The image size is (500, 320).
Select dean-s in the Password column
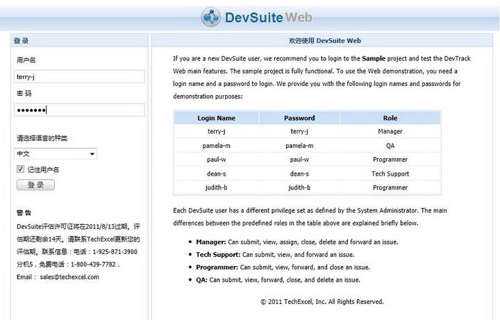pos(299,174)
